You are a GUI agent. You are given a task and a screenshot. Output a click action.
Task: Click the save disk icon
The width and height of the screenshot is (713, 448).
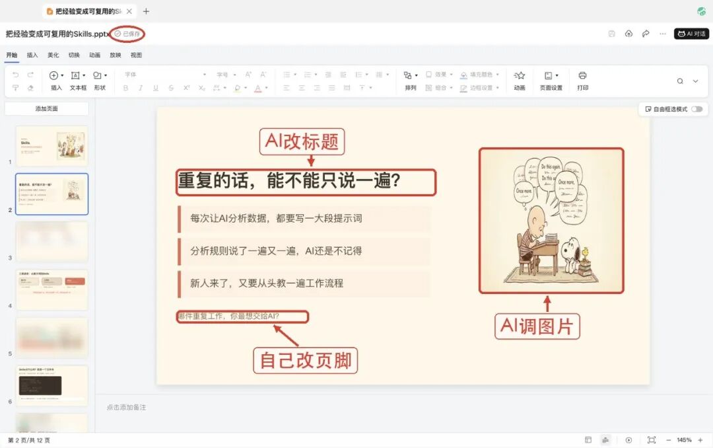[611, 34]
